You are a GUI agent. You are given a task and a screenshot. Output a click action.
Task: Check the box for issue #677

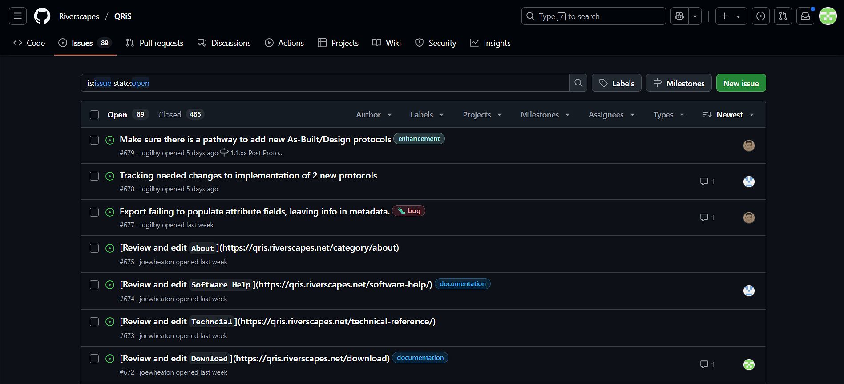click(94, 212)
